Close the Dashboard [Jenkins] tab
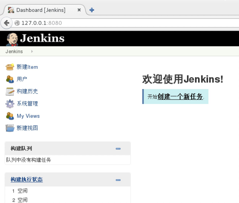This screenshot has height=203, width=239. 79,10
